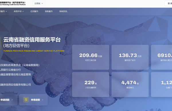The height and width of the screenshot is (111, 172).
Task: Click the arrow on 申享政策 button
Action: pos(42,100)
